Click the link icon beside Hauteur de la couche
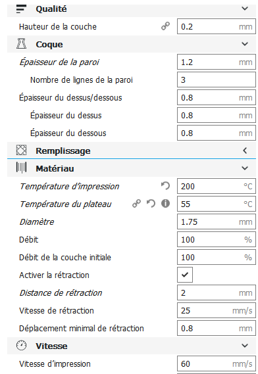Image resolution: width=258 pixels, height=374 pixels. 165,26
